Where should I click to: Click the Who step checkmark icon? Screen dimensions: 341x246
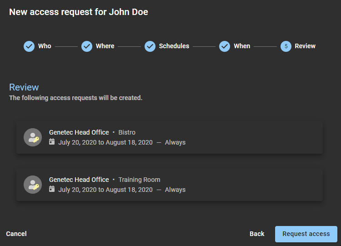click(29, 46)
